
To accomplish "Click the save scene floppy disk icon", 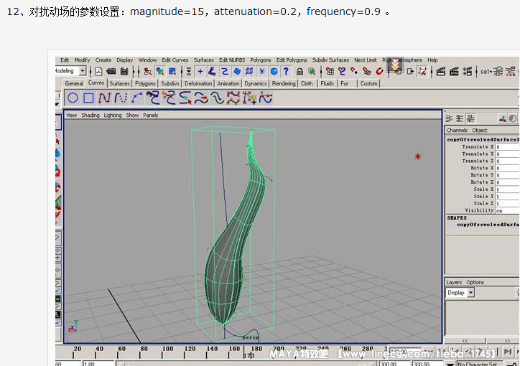I will tap(124, 72).
